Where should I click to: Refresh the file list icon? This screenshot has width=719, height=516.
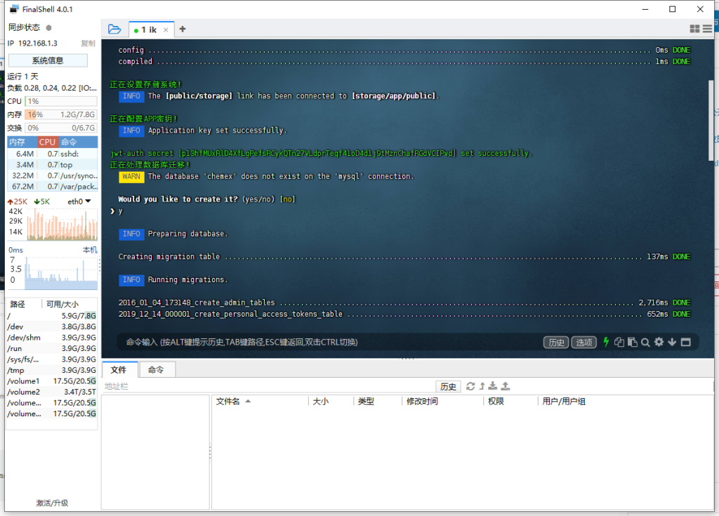pyautogui.click(x=470, y=386)
